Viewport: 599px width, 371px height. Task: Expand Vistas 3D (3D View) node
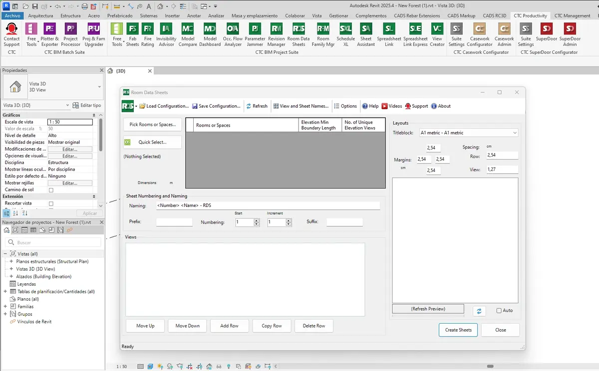pyautogui.click(x=11, y=269)
